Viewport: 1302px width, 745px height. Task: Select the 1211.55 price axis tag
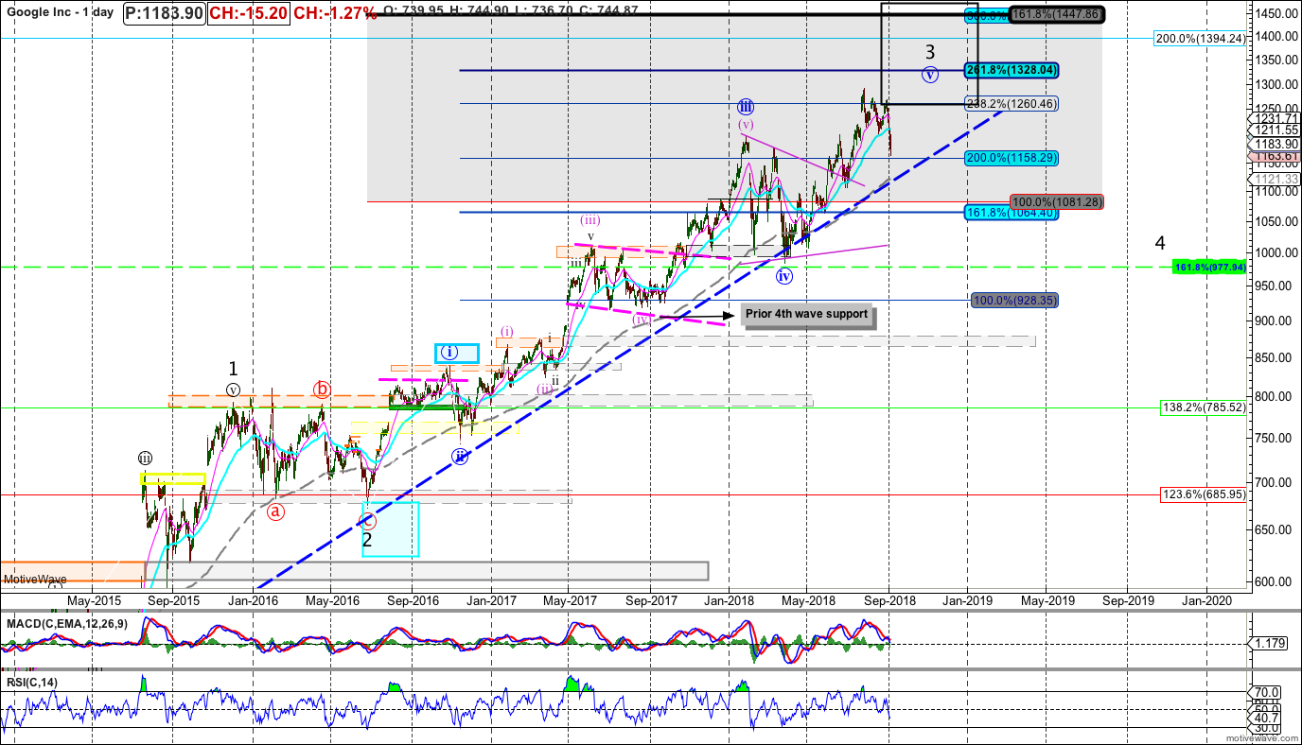point(1274,129)
